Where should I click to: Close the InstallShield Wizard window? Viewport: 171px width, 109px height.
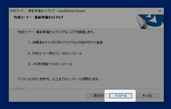[160, 11]
